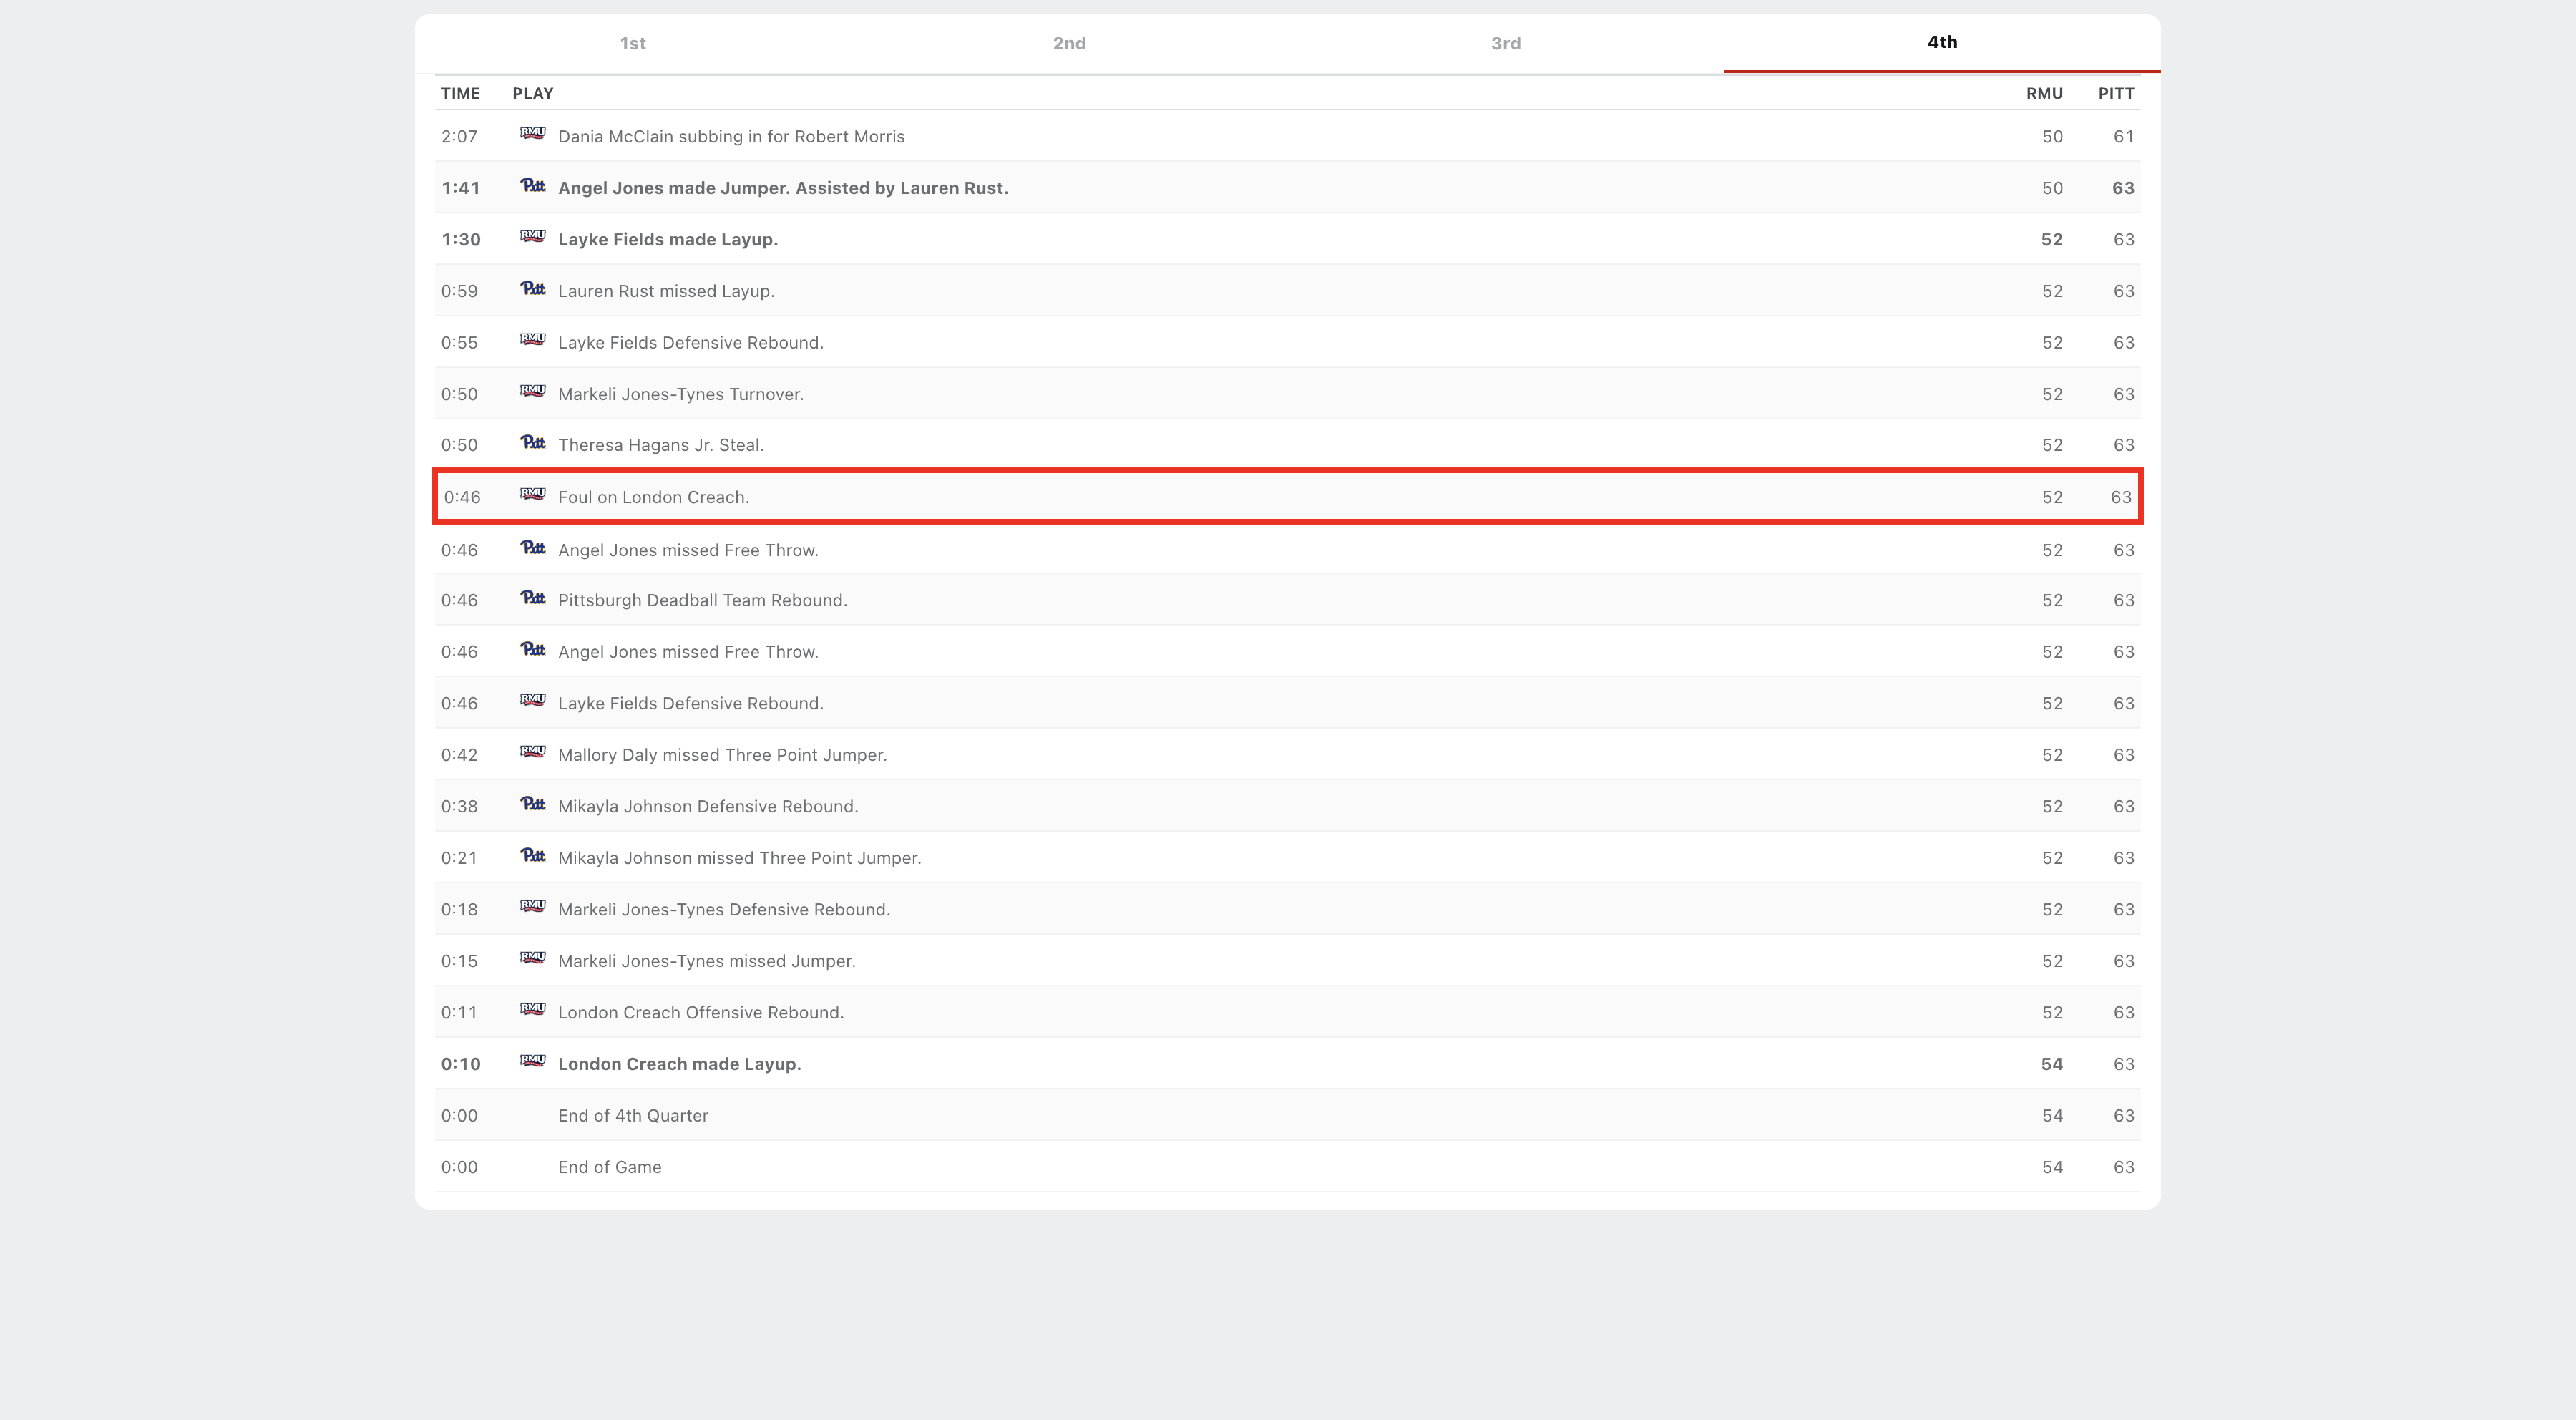Image resolution: width=2576 pixels, height=1420 pixels.
Task: Select the highlighted Foul on London Creach play
Action: click(x=653, y=497)
